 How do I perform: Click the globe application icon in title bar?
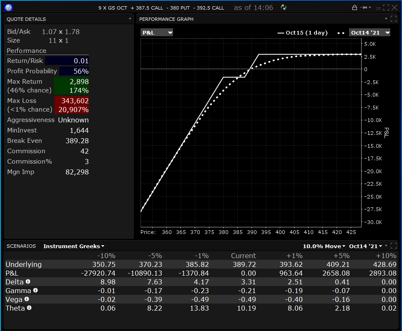[8, 7]
